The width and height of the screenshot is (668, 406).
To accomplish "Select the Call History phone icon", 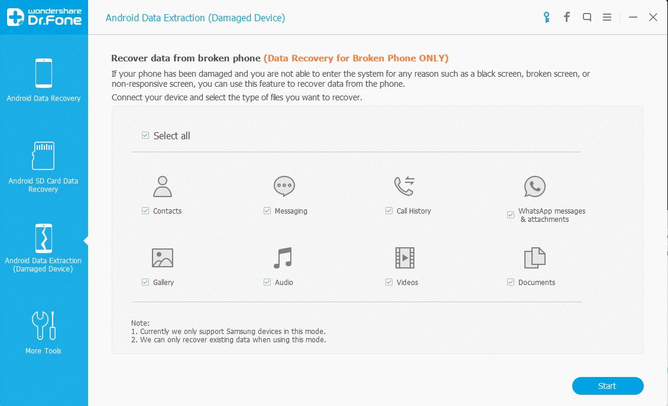I will pos(404,186).
